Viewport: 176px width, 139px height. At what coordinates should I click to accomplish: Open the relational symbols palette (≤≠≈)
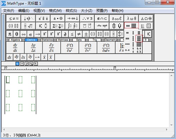pos(14,18)
